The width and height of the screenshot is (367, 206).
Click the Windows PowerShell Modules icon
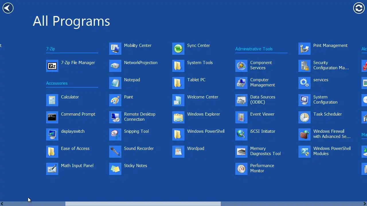[x=304, y=152]
